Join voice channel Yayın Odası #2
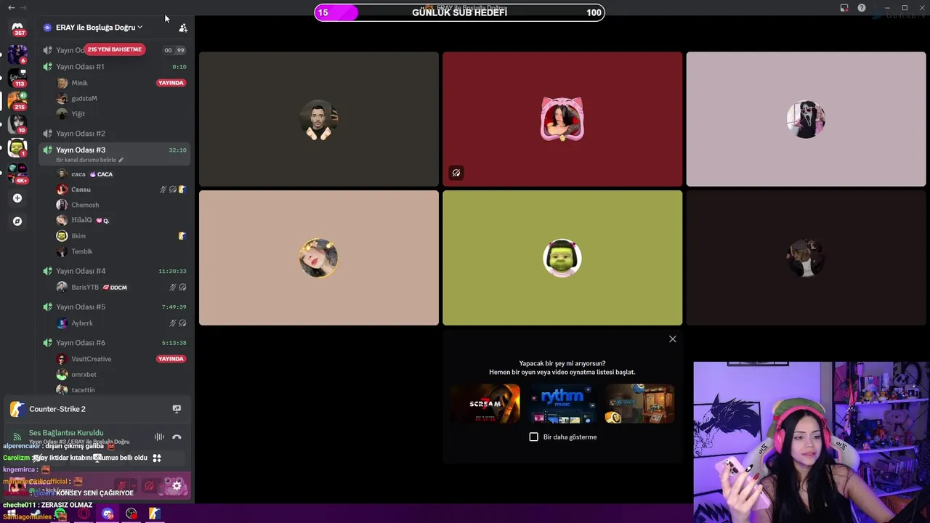 point(115,134)
